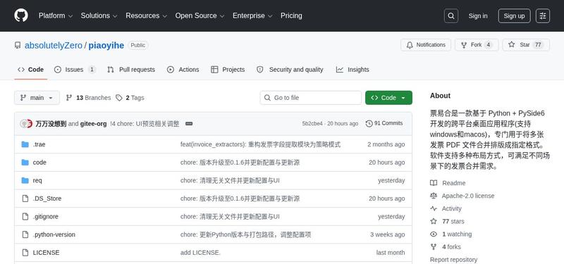This screenshot has height=264, width=564.
Task: Click the branch icon next to 13 Branches
Action: 69,98
